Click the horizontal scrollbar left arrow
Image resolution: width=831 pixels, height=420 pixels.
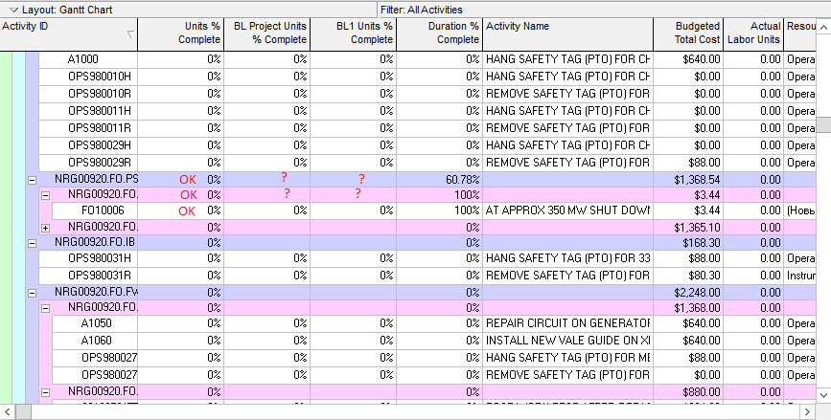[8, 411]
